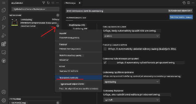
Task: Click the Marketplace extension search field
Action: pyautogui.click(x=36, y=9)
